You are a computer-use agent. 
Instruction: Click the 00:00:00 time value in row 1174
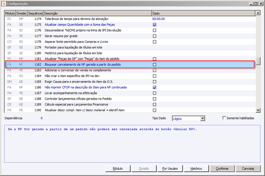click(159, 19)
